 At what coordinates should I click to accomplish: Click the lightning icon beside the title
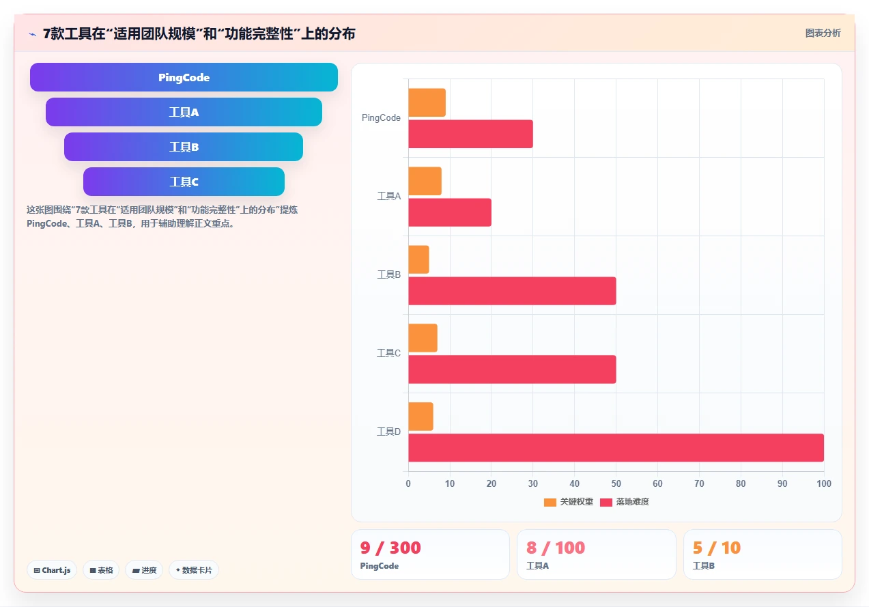coord(32,33)
